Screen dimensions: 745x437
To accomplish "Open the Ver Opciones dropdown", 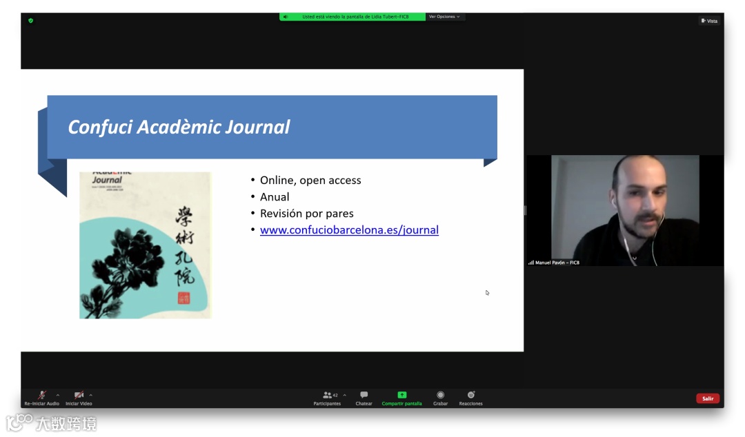I will point(445,17).
